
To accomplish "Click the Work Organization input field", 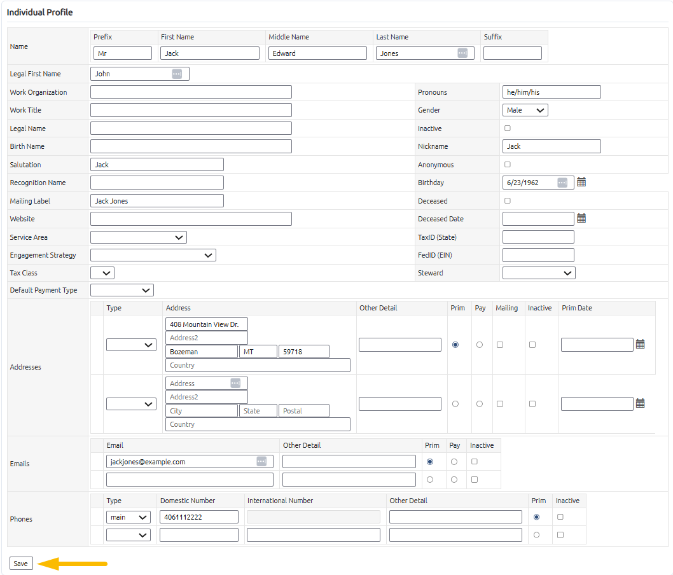I will tap(191, 92).
